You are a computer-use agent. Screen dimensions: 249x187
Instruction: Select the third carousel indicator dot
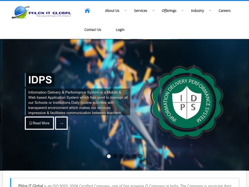121,156
